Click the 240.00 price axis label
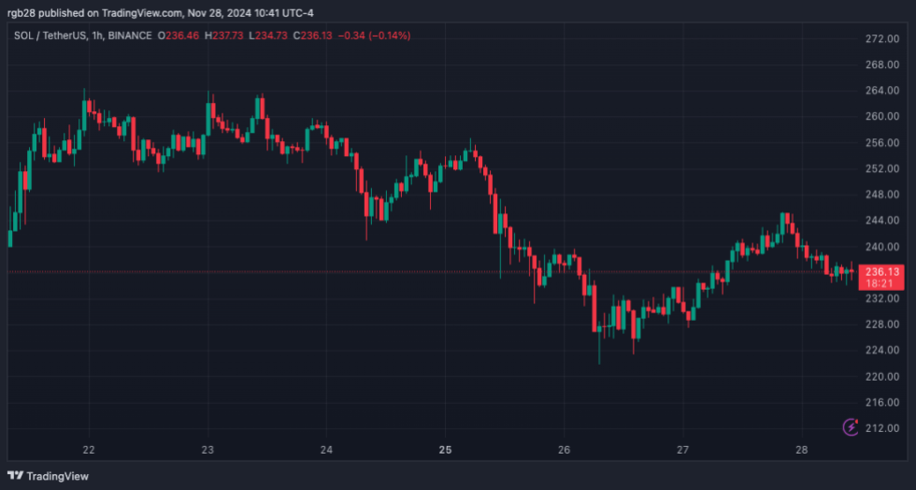The image size is (916, 490). [x=881, y=247]
